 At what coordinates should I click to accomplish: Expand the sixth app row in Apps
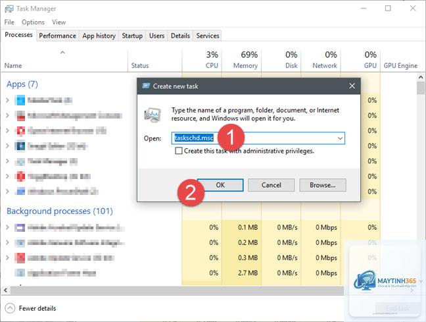coord(8,176)
